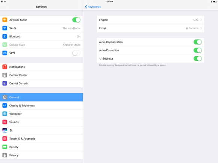
Task: Tap the "Double tapping the space bar" note
Action: [133, 65]
